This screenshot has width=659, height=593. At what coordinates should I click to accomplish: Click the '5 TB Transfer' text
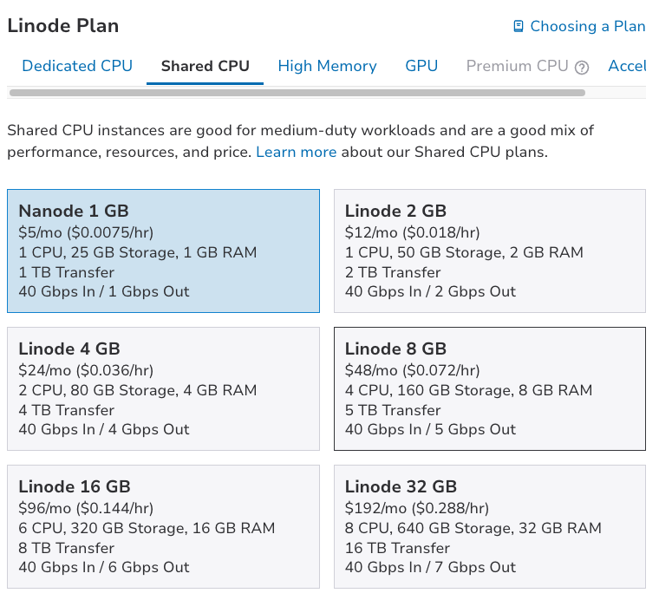(393, 410)
